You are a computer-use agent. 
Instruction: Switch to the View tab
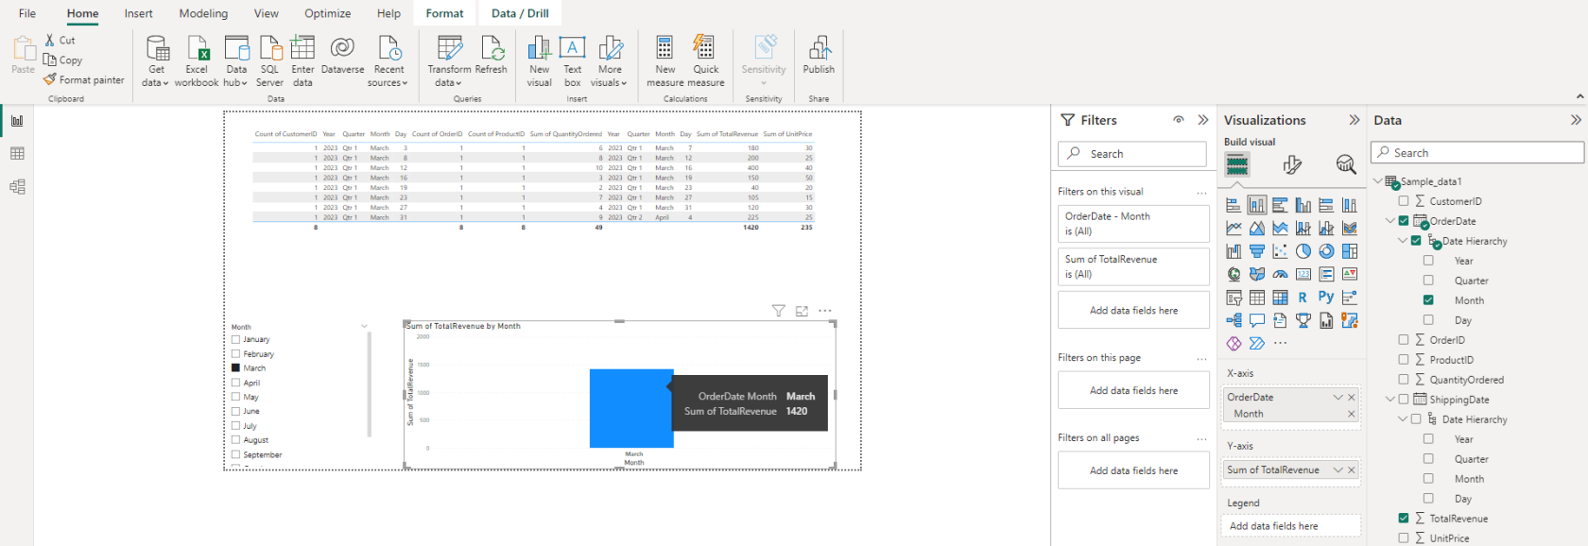266,13
